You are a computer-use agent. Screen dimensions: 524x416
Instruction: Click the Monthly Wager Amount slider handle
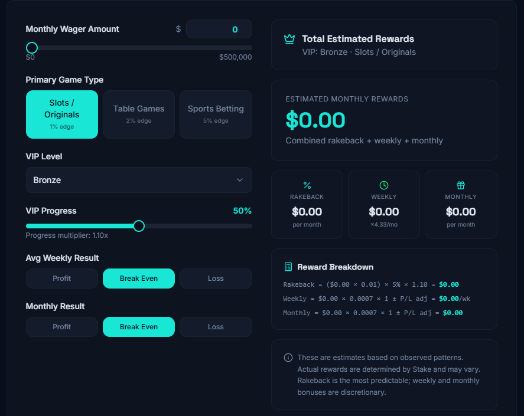(32, 48)
